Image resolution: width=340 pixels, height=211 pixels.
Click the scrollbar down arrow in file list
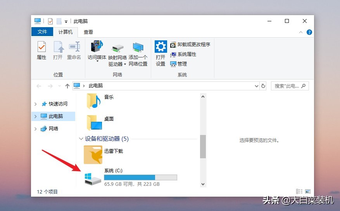(x=203, y=184)
